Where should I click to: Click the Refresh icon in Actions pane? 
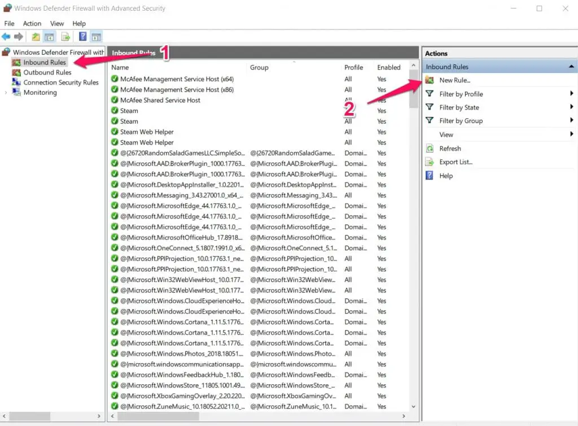tap(430, 148)
